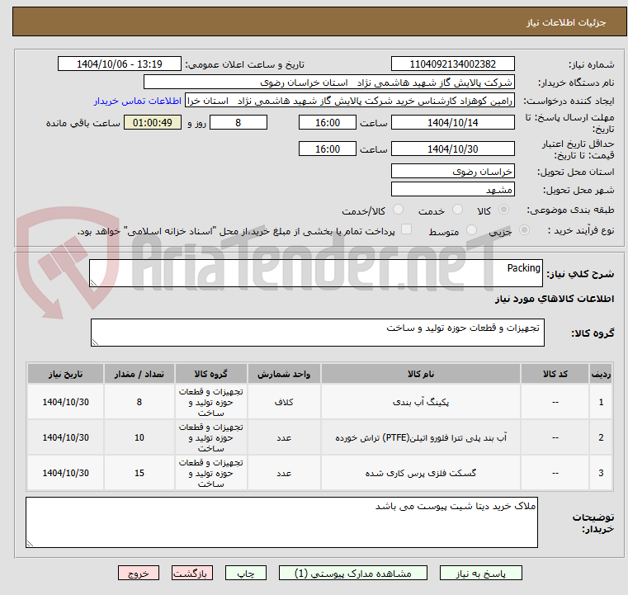Click the خروج exit button
The image size is (628, 595).
139,573
